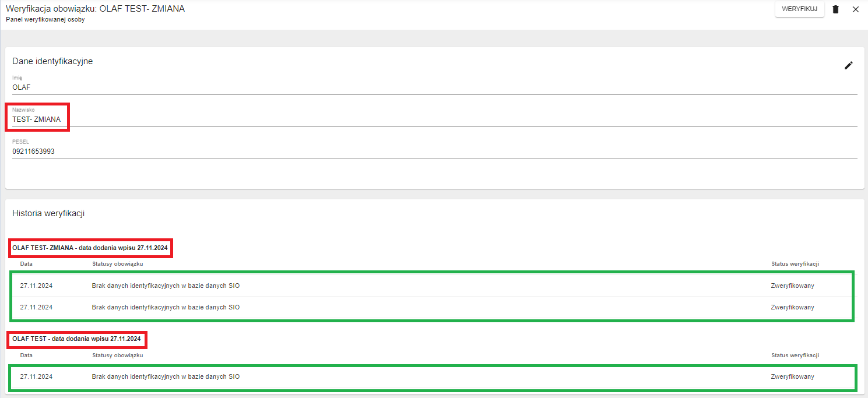Click Status weryfikacji header in second history table
This screenshot has width=868, height=398.
tap(795, 355)
